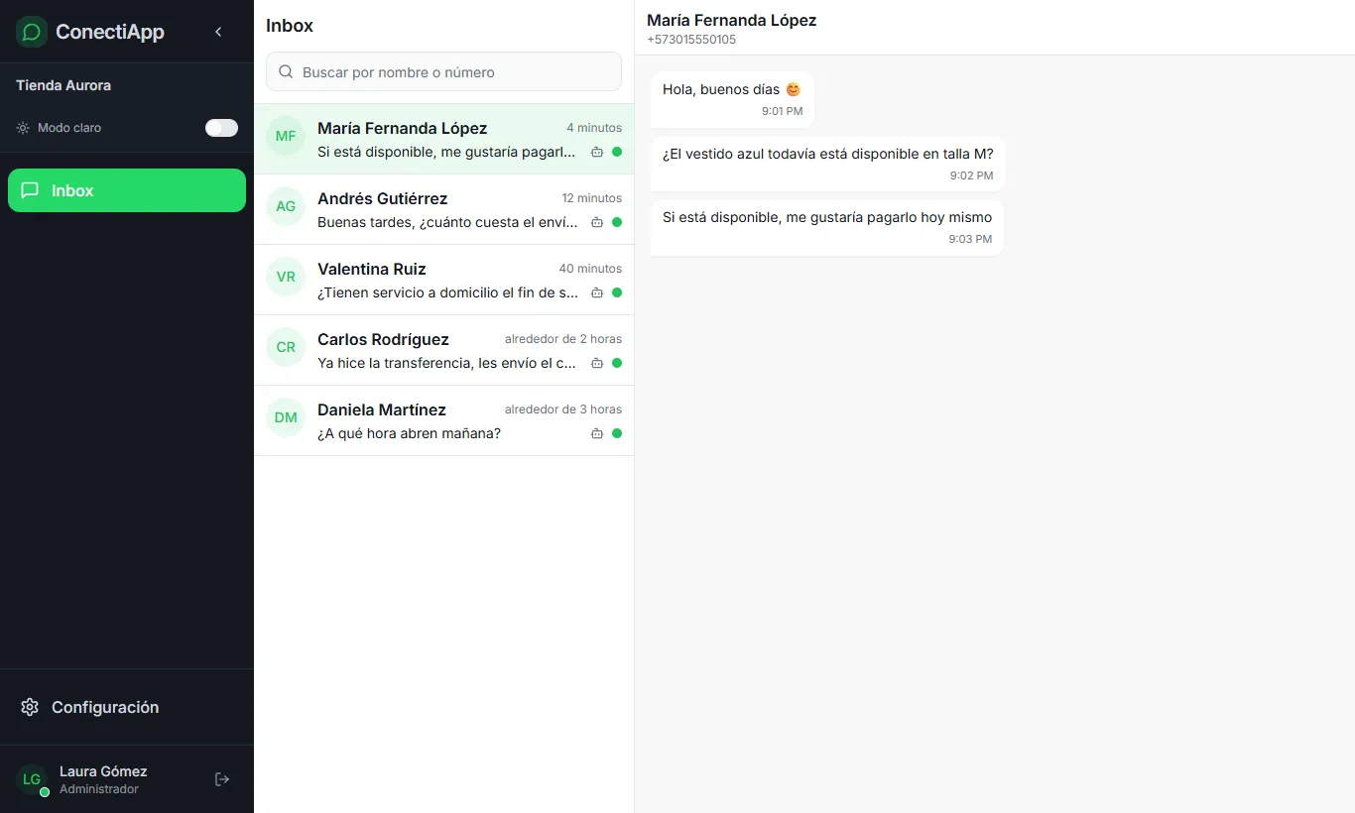Focus the Buscar por nombre o número field
This screenshot has width=1355, height=813.
point(443,72)
